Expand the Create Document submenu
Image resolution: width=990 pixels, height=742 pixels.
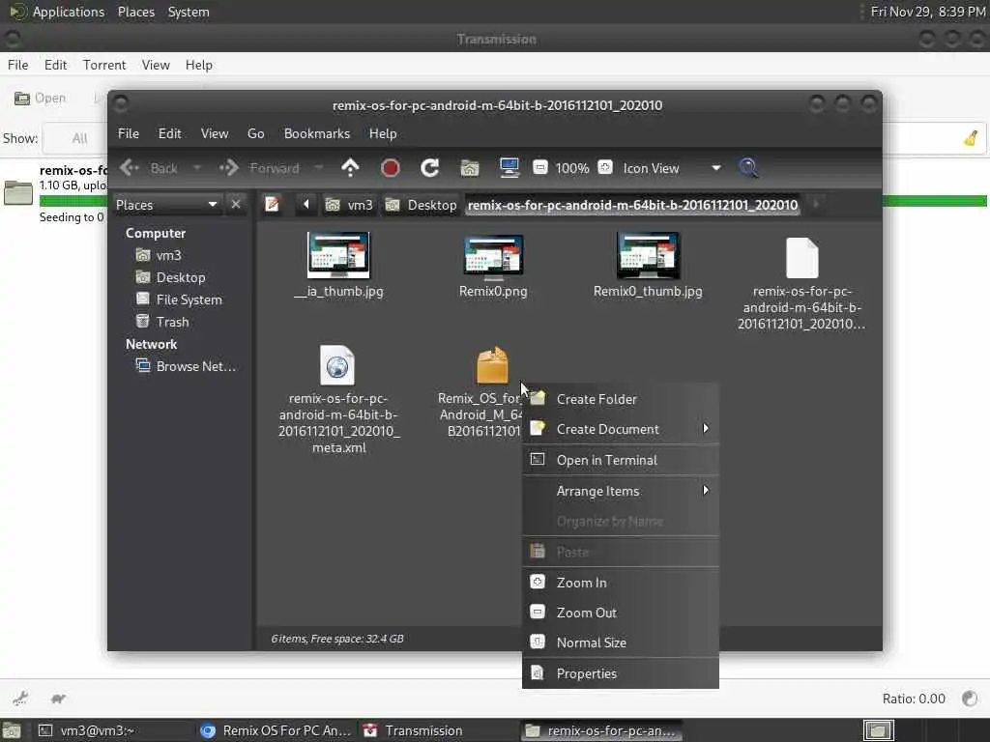coord(621,429)
